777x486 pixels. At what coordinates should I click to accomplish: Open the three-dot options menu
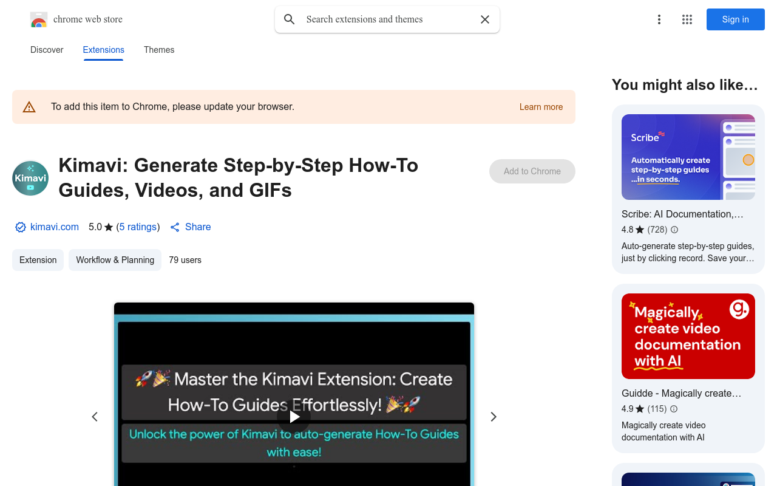tap(659, 19)
